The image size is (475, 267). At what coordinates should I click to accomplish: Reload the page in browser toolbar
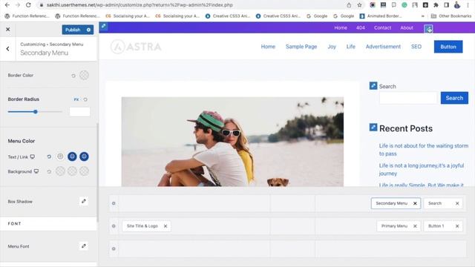[28, 5]
